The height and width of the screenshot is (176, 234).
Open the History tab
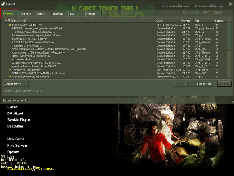tap(43, 14)
